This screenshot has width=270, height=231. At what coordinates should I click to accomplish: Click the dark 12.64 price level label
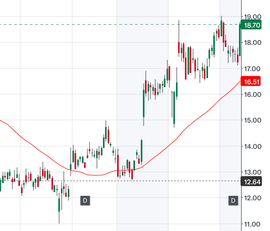[x=251, y=182]
